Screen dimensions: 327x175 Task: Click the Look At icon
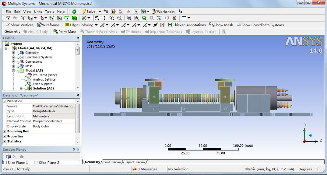pos(167,18)
